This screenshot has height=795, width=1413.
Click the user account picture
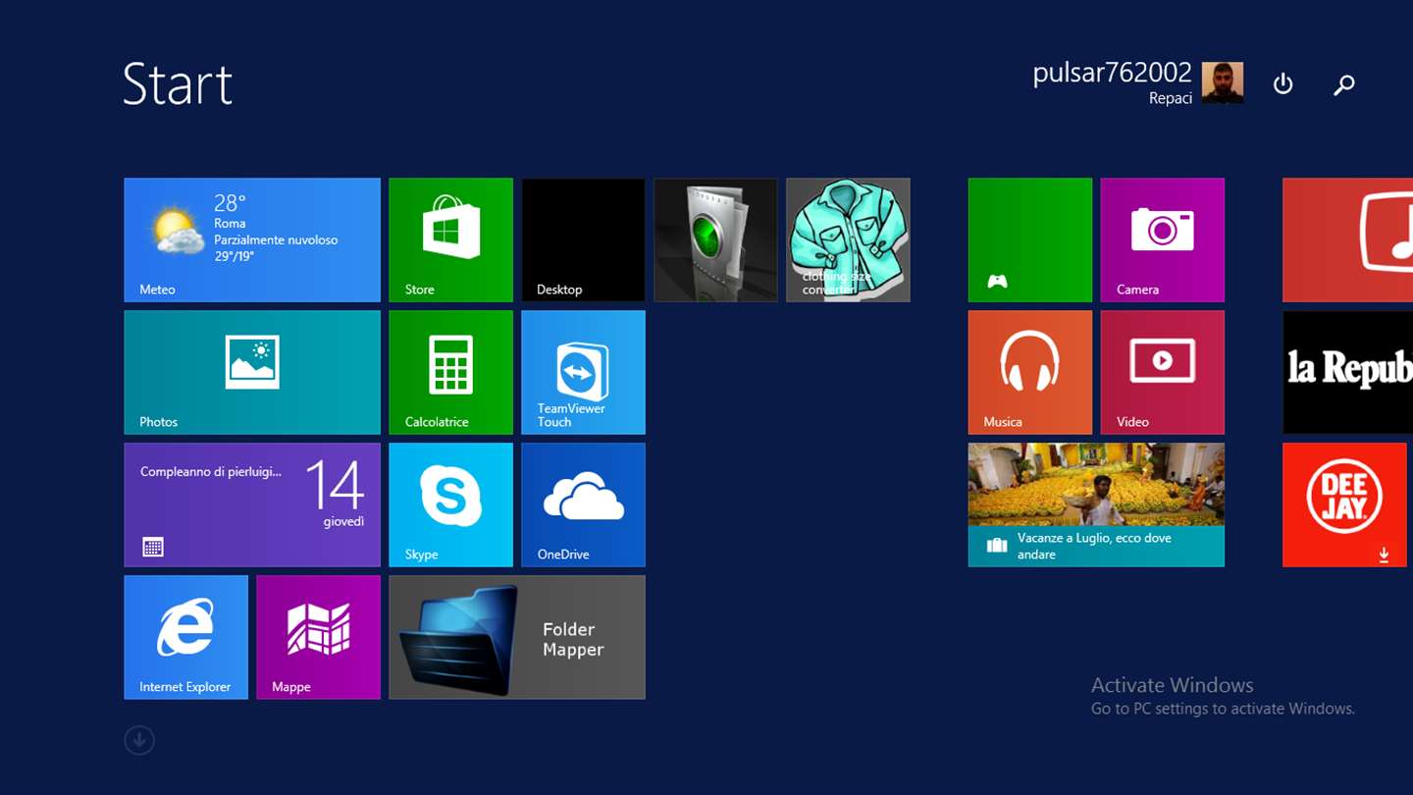1223,82
